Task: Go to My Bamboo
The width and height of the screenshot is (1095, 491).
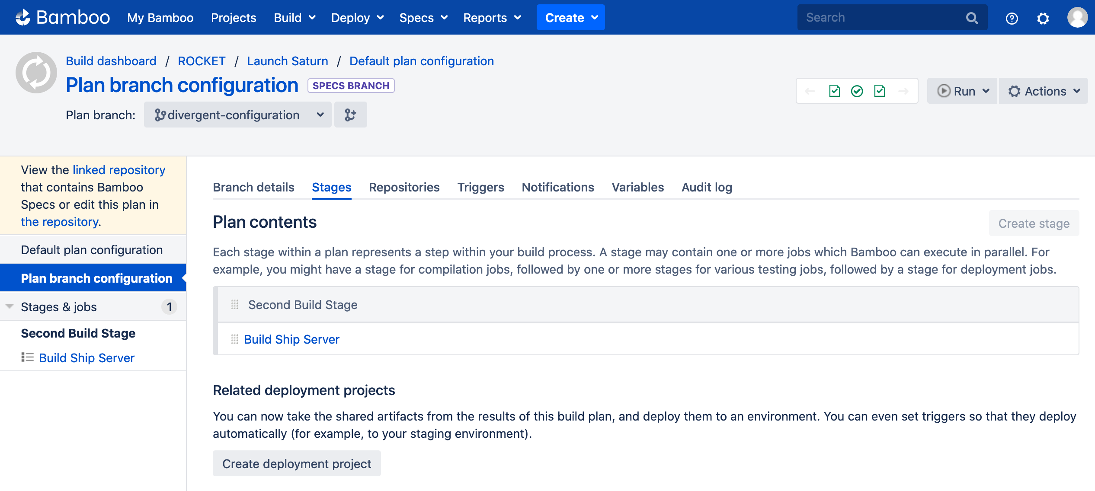Action: click(160, 18)
